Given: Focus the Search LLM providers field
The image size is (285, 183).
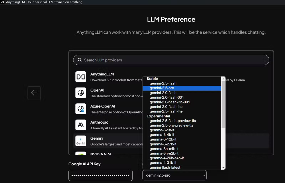Looking at the screenshot, I should pyautogui.click(x=171, y=60).
